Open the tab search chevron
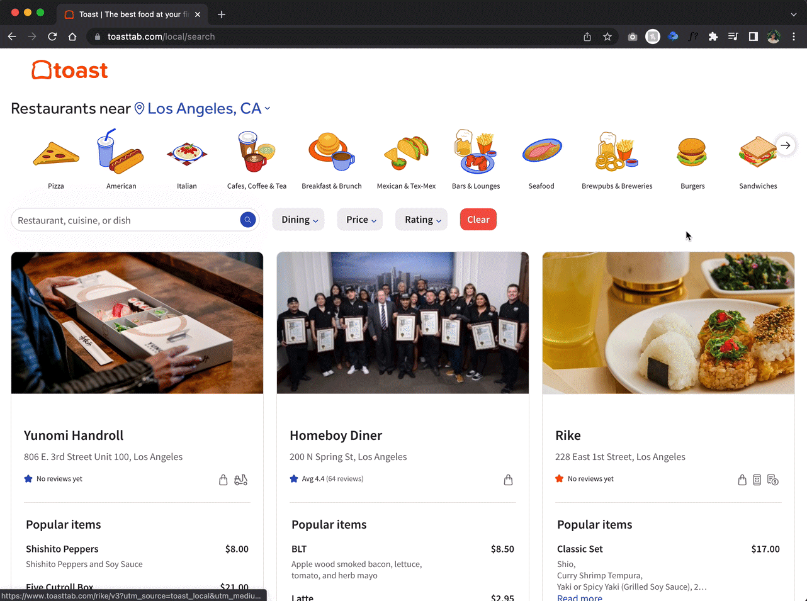 point(793,14)
